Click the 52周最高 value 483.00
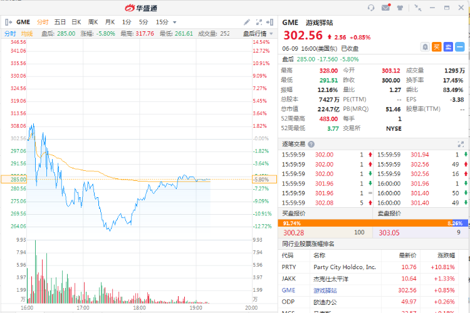 click(328, 119)
